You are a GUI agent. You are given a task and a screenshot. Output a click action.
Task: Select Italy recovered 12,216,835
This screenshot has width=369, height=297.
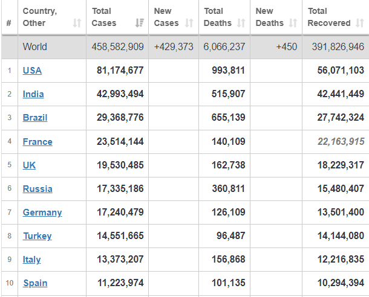point(341,260)
